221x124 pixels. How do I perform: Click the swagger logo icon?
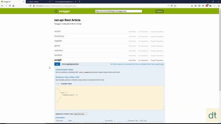[56, 11]
